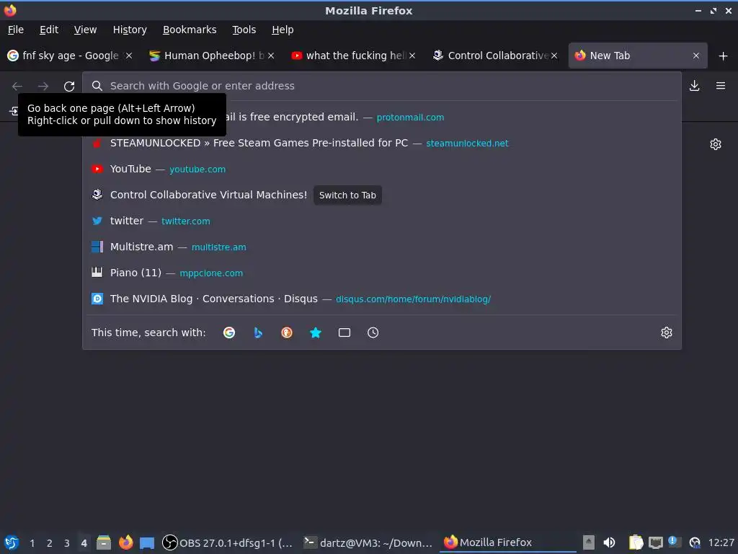The height and width of the screenshot is (554, 738).
Task: Click the reload page icon
Action: (x=69, y=87)
